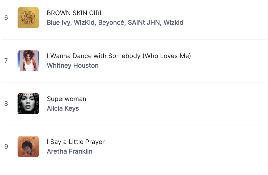Open Whitney Houston's artist page
Image resolution: width=268 pixels, height=175 pixels.
72,65
